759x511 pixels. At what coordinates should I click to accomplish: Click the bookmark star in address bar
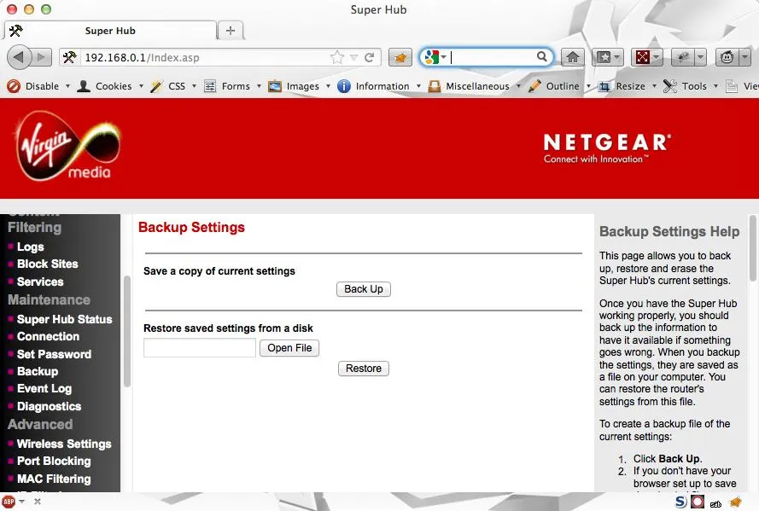(x=337, y=57)
